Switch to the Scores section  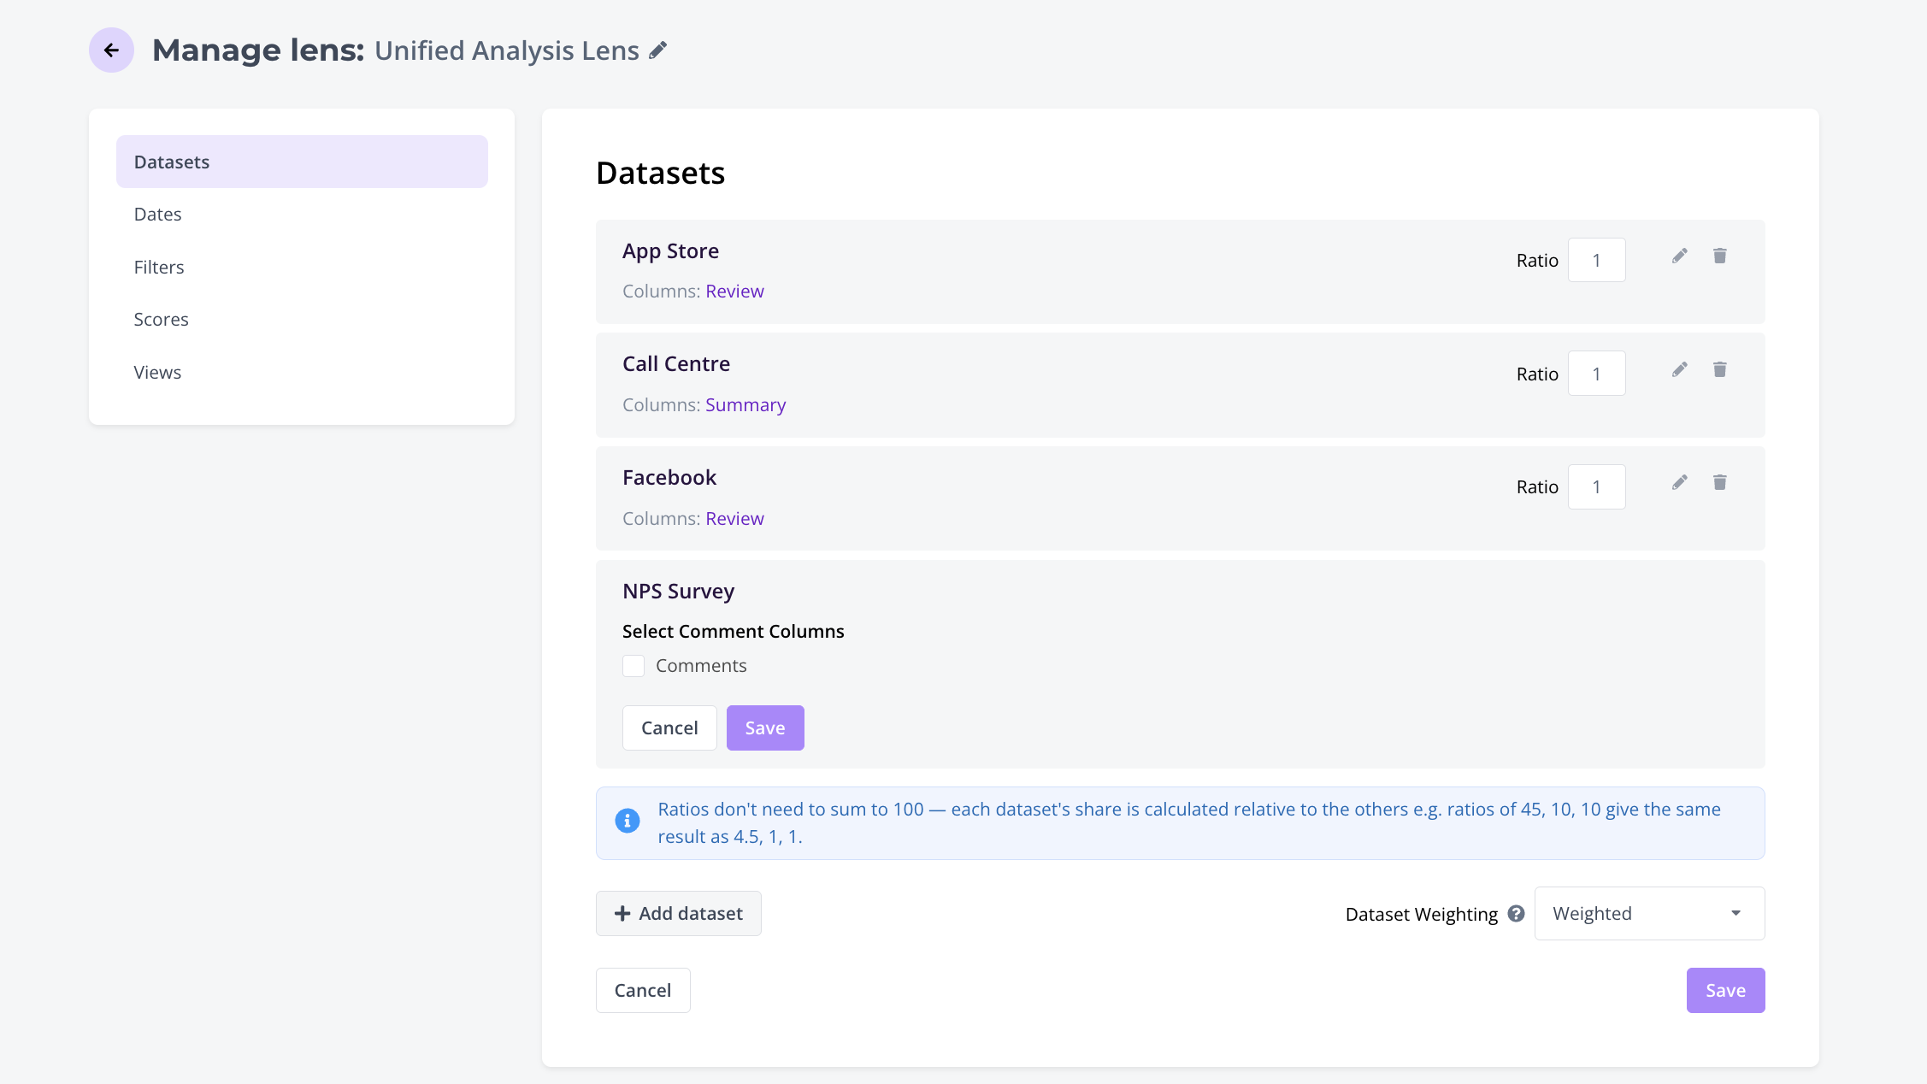click(161, 320)
